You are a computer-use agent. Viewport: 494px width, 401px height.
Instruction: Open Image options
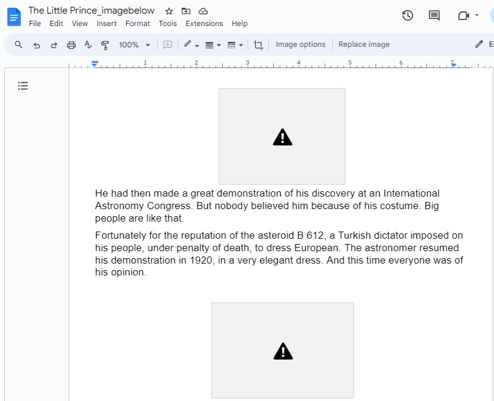[x=299, y=44]
